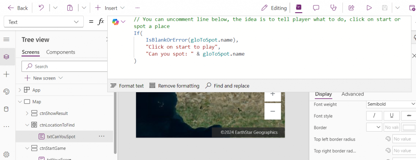416x160 pixels.
Task: Click the Share icon
Action: [351, 8]
